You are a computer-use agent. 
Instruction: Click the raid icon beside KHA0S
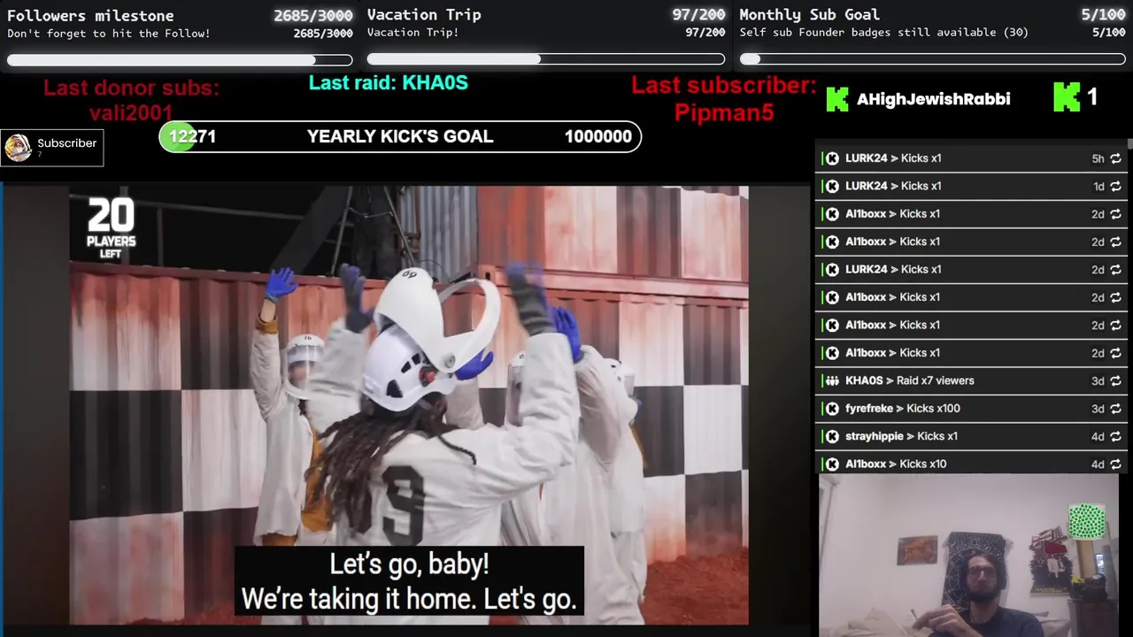point(832,380)
